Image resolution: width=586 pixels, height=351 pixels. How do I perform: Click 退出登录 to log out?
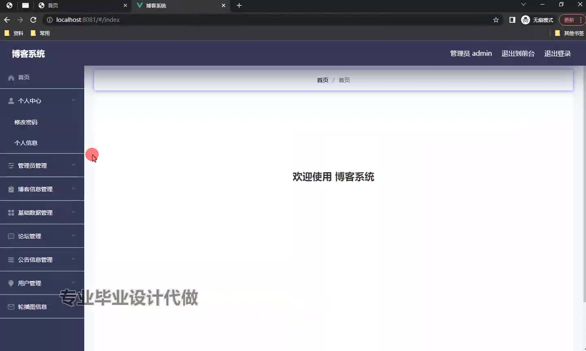pos(558,54)
